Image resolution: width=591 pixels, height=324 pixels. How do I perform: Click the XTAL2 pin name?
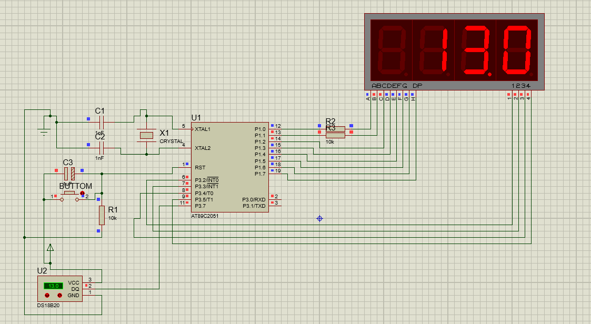(203, 148)
